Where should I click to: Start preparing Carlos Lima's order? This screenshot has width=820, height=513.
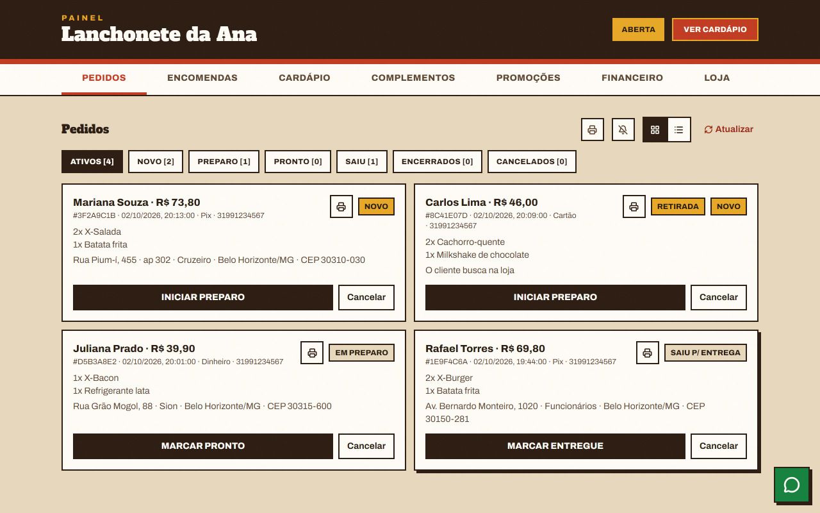click(x=555, y=298)
